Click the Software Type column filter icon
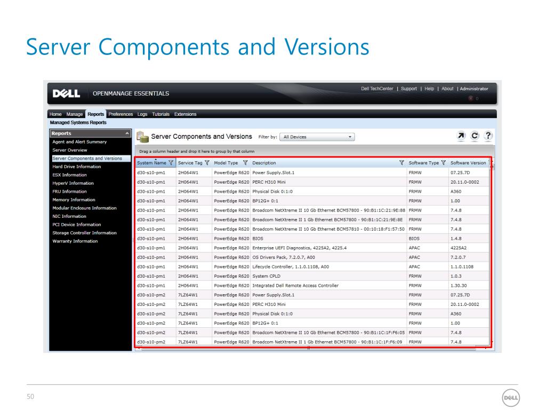Image resolution: width=546 pixels, height=410 pixels. (x=443, y=163)
